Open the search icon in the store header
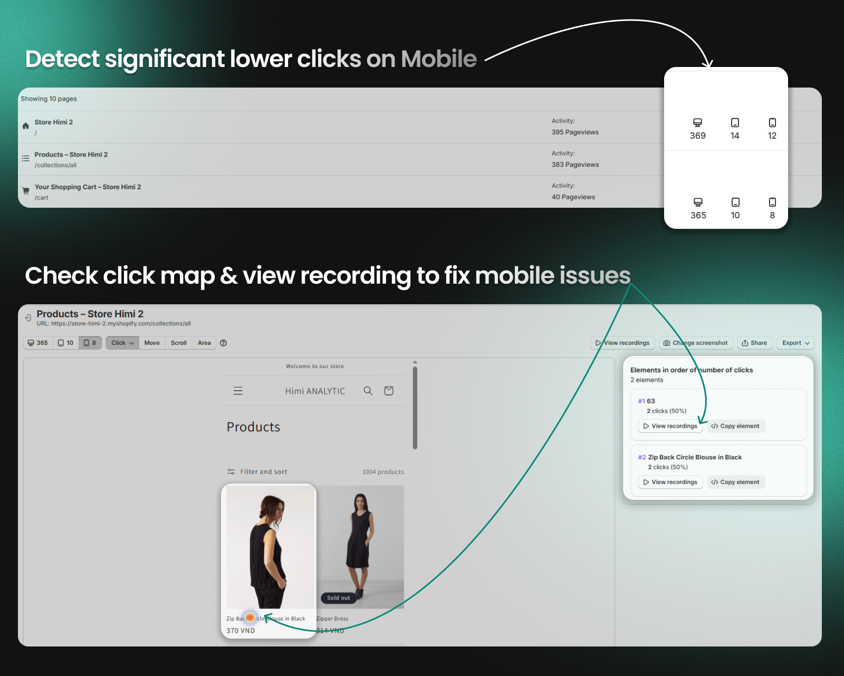The width and height of the screenshot is (844, 676). coord(368,391)
